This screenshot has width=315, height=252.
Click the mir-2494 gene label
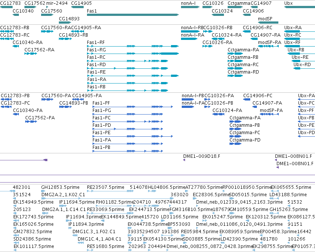[57, 3]
